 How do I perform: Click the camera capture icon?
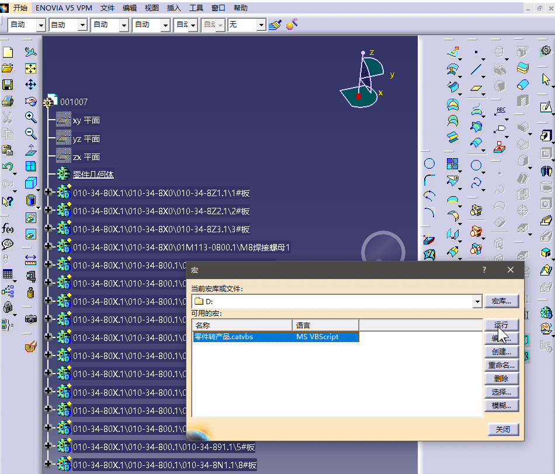[x=30, y=320]
